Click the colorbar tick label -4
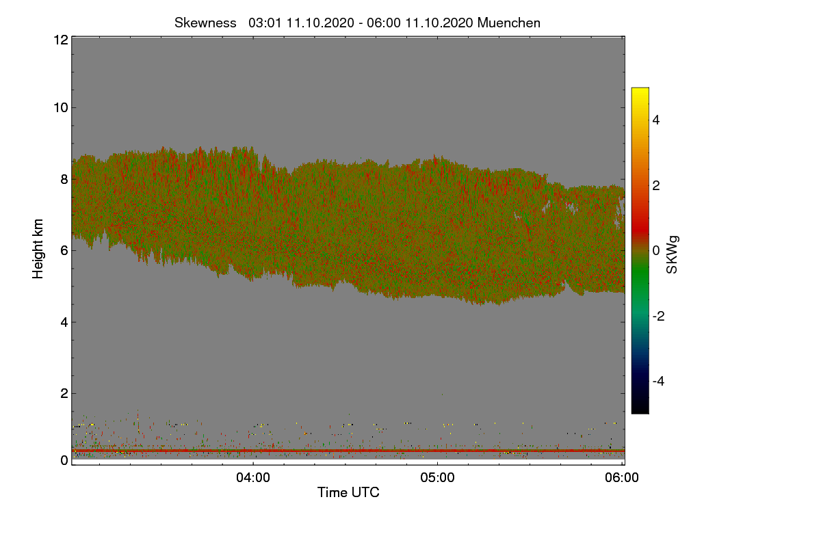This screenshot has height=547, width=821. point(657,381)
